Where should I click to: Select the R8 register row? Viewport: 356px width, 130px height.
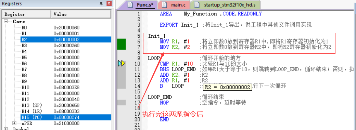click(x=66, y=75)
